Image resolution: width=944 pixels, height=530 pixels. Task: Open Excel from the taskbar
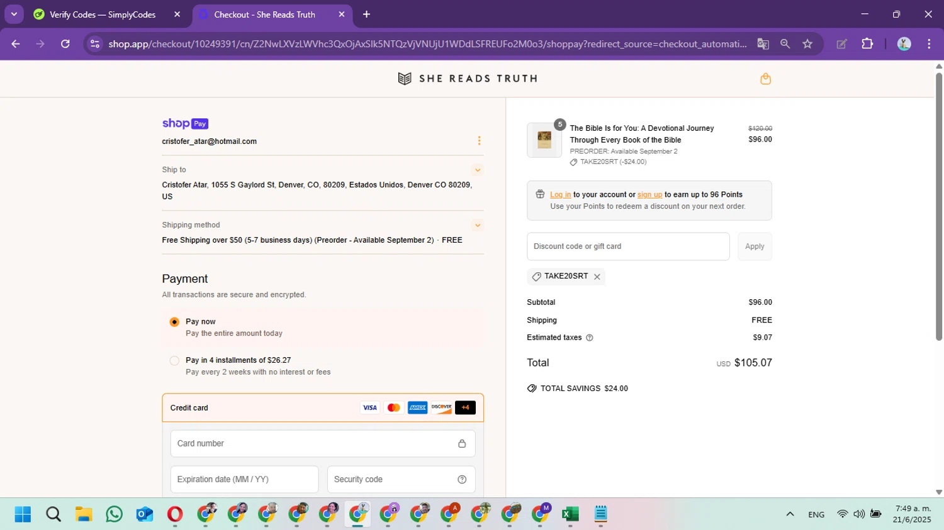pyautogui.click(x=570, y=514)
